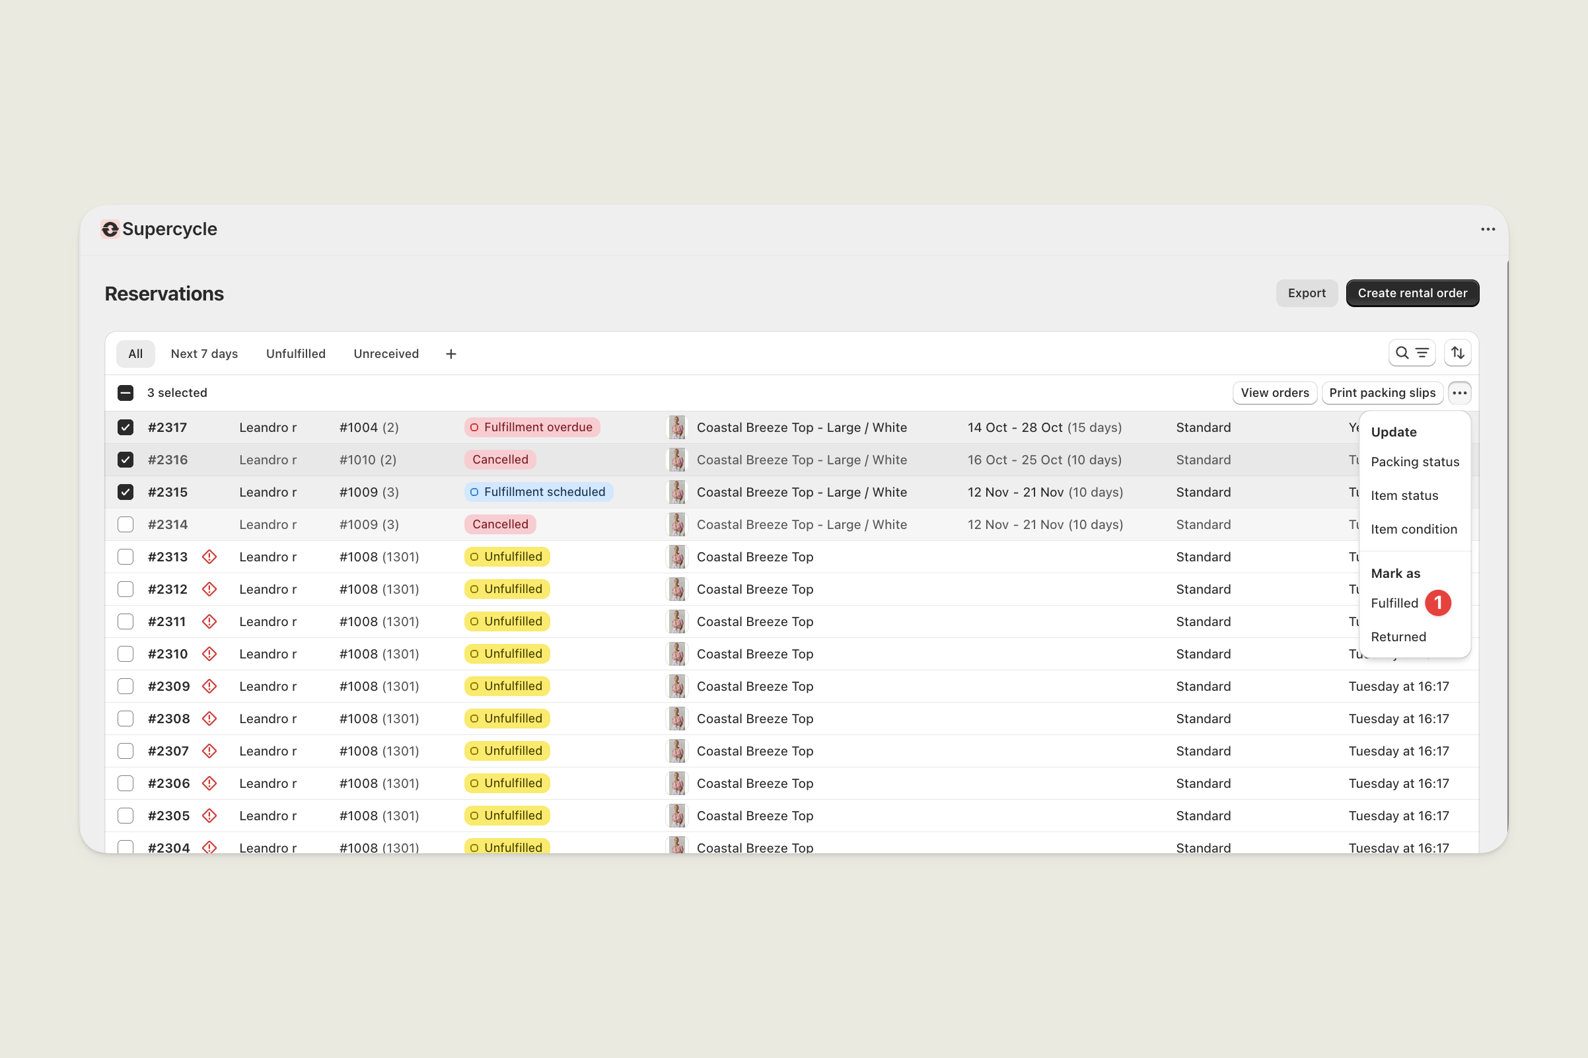Click the Fulfillment scheduled status pill on #2315
The image size is (1588, 1058).
(538, 492)
